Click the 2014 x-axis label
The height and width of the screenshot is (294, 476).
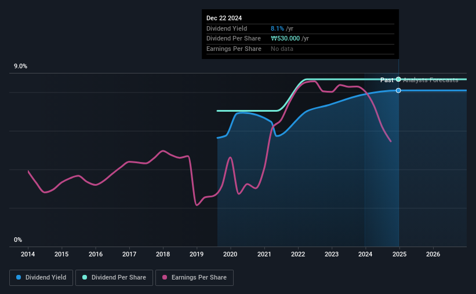(x=28, y=254)
